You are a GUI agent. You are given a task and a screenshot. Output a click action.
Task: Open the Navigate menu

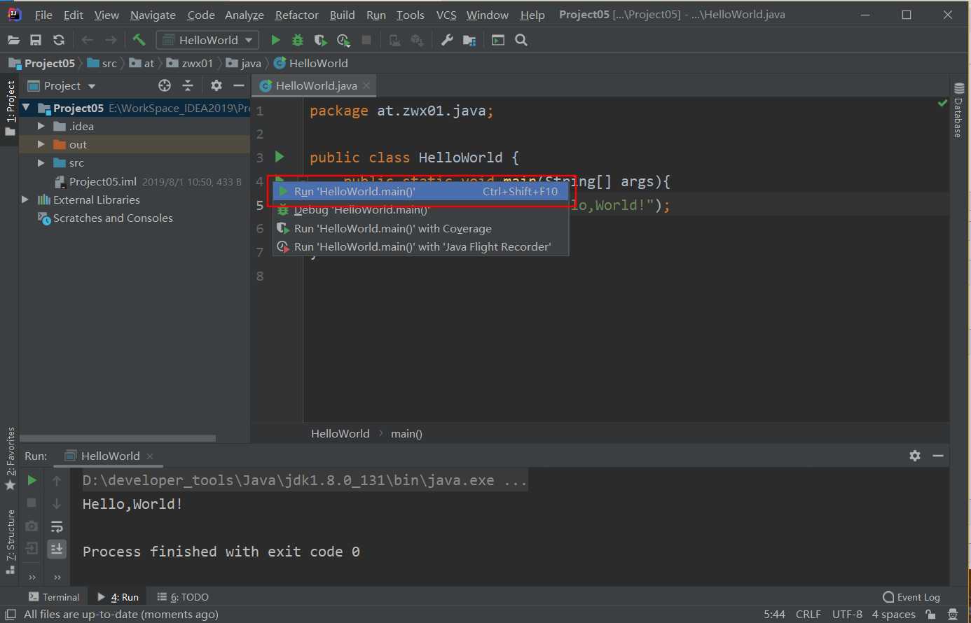pos(153,15)
